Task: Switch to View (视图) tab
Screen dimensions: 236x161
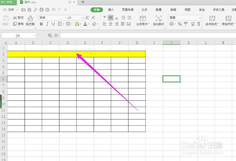Action: [188, 10]
